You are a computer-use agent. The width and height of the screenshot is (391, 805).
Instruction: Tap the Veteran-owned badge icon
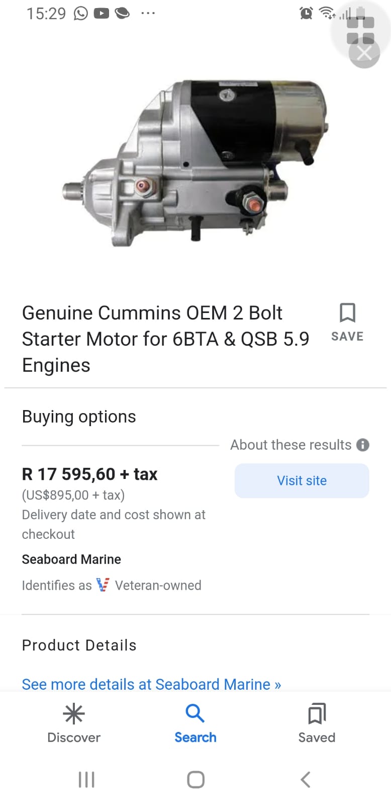(103, 585)
